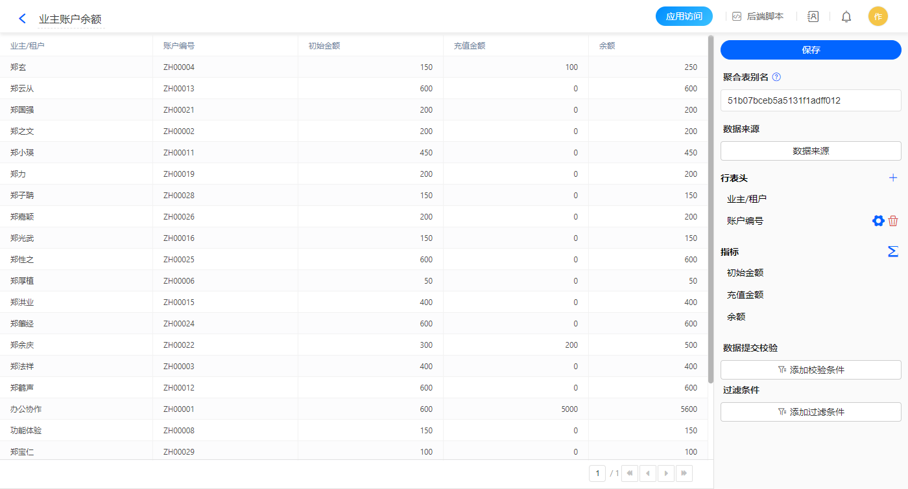Click 添加校验条件 button

[811, 370]
